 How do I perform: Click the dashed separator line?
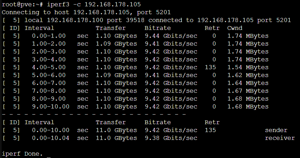click(94, 114)
